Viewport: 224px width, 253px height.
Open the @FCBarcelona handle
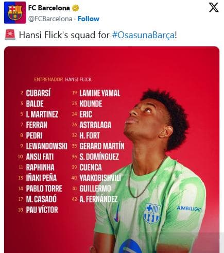[x=50, y=19]
